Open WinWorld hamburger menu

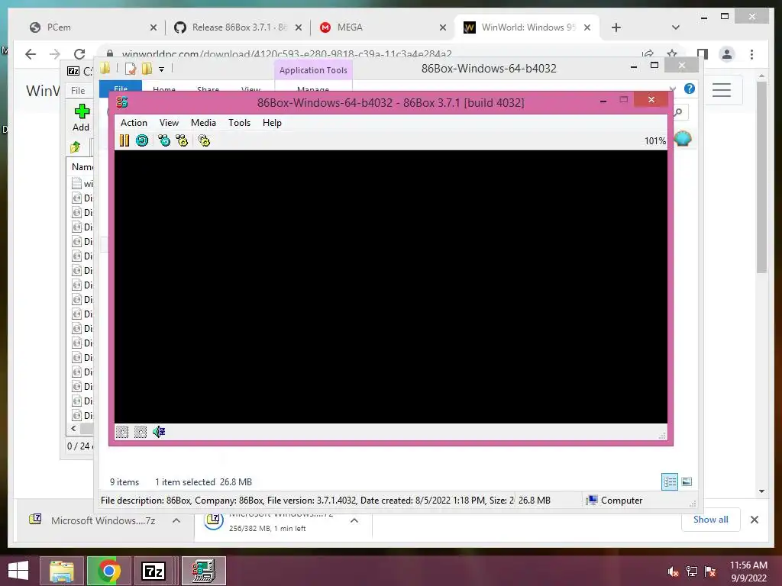pyautogui.click(x=722, y=90)
